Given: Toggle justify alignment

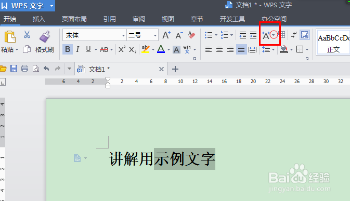Looking at the screenshot, I should pyautogui.click(x=241, y=49).
